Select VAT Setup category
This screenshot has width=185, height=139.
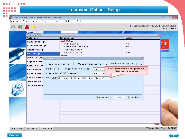click(43, 54)
